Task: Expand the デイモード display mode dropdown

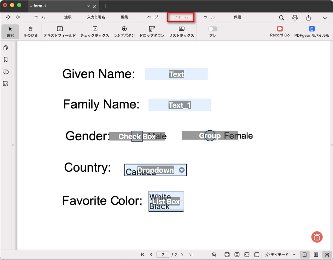Action: pyautogui.click(x=280, y=255)
